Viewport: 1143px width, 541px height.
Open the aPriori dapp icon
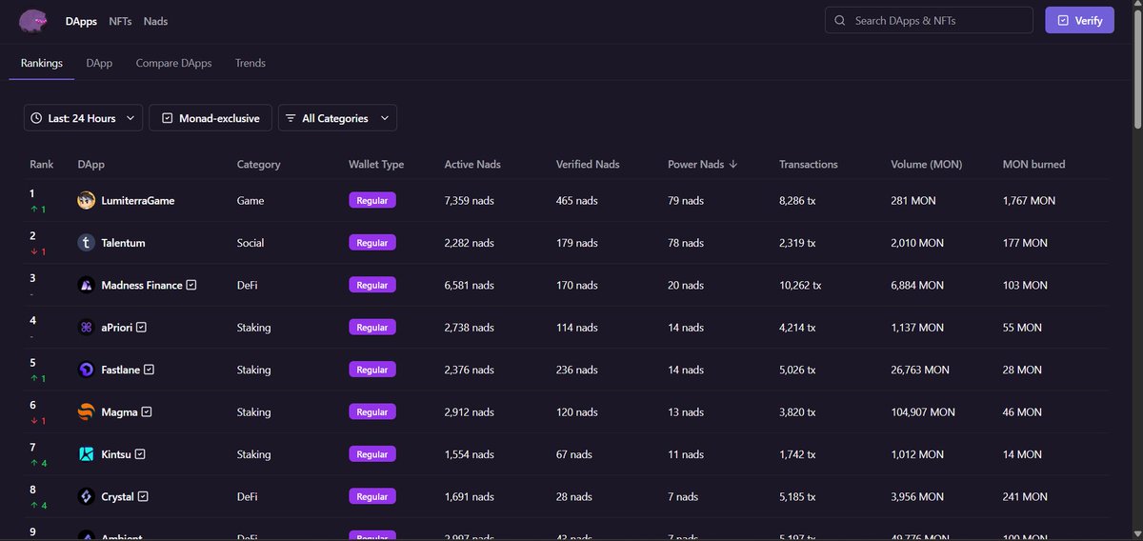[86, 328]
